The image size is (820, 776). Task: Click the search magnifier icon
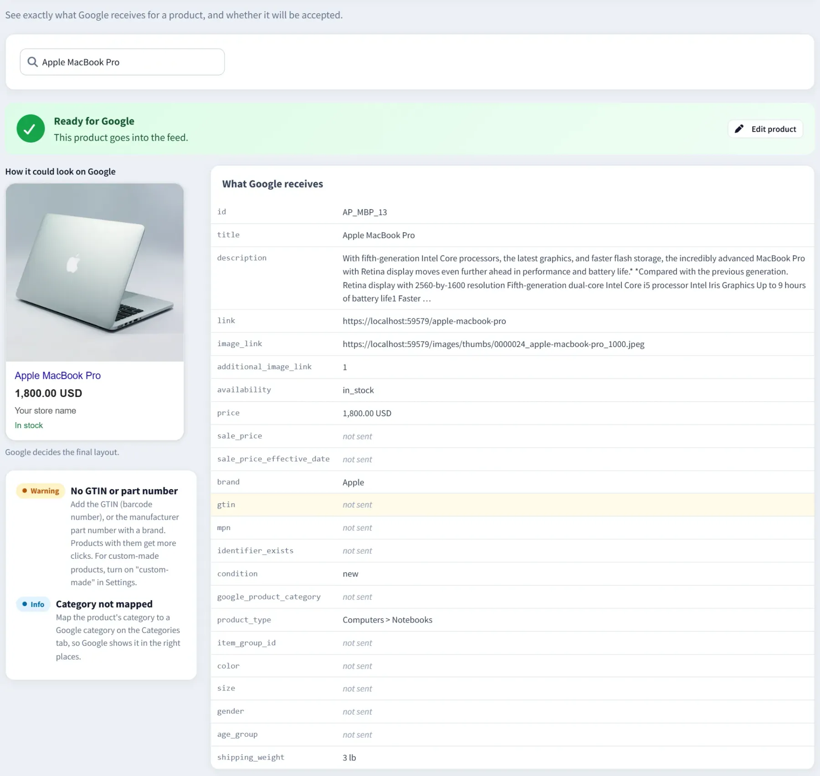[x=32, y=62]
